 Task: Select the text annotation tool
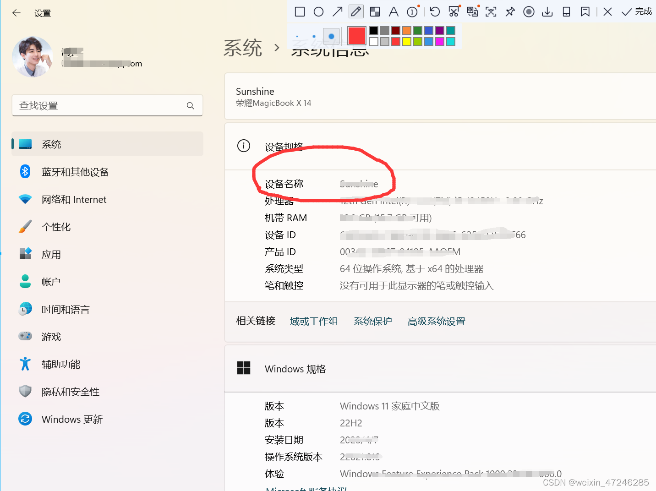coord(394,11)
